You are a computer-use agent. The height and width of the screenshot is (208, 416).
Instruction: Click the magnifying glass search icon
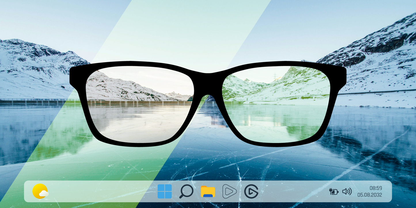coord(186,191)
